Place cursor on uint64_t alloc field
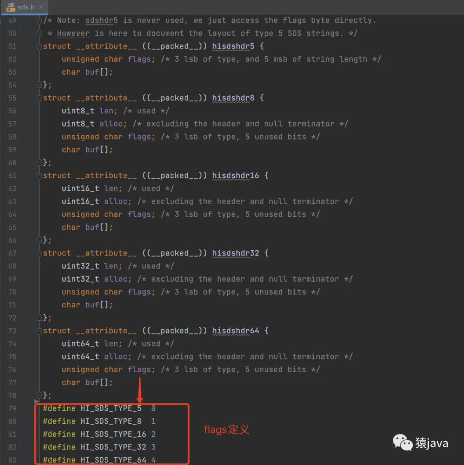Screen dimensions: 464x465 [116, 357]
